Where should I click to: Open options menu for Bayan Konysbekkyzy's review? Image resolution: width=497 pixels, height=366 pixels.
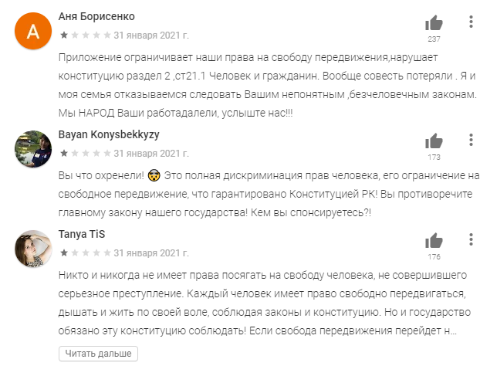470,140
